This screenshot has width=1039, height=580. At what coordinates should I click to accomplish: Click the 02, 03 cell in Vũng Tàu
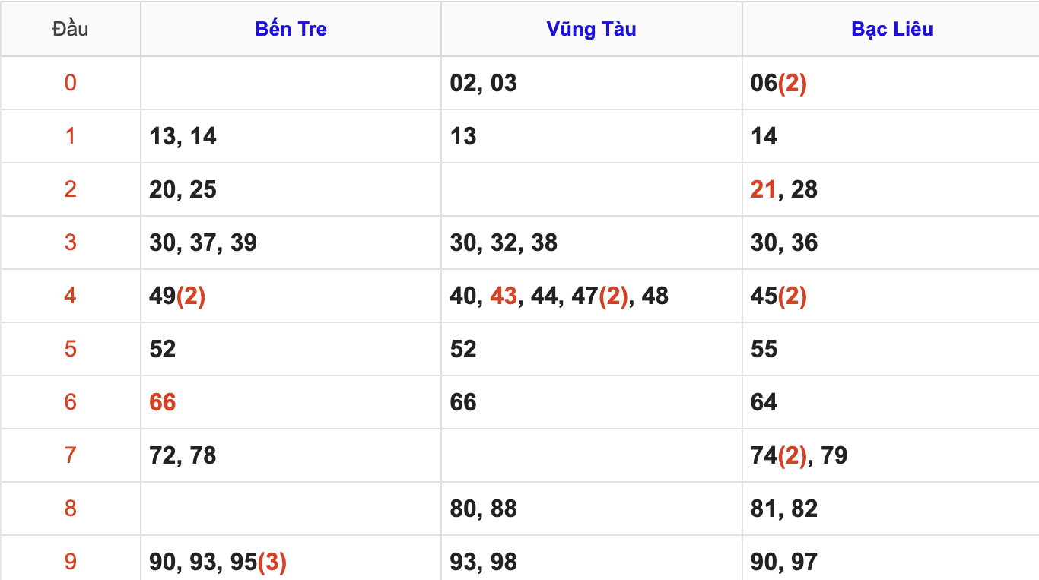(x=483, y=83)
